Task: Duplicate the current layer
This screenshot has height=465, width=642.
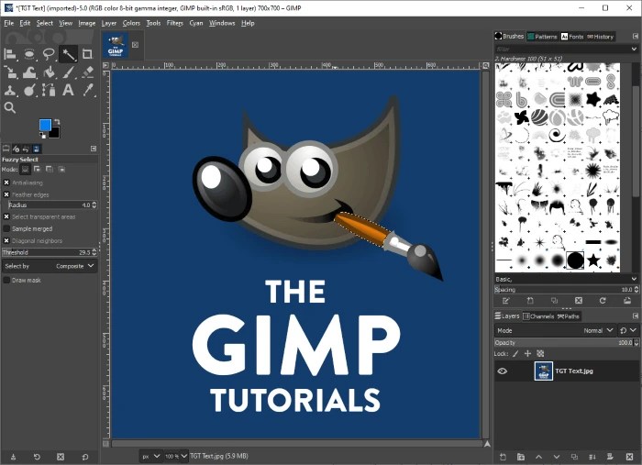Action: pos(574,457)
